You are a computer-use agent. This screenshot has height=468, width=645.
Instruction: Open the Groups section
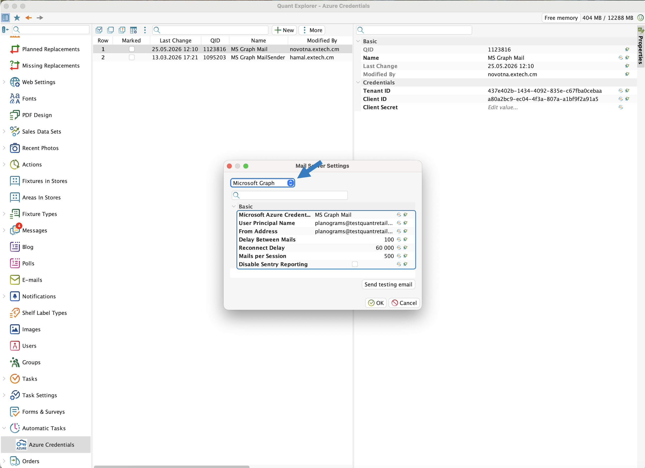click(31, 362)
